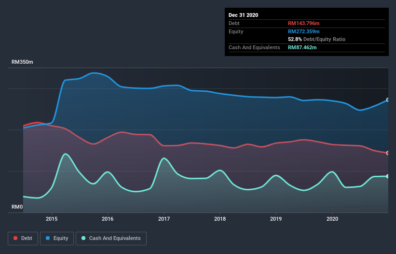
Task: Toggle the Equity series legend button
Action: click(x=57, y=239)
